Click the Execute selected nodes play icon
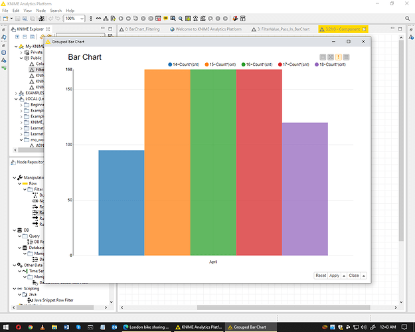This screenshot has width=415, height=332. click(x=121, y=19)
